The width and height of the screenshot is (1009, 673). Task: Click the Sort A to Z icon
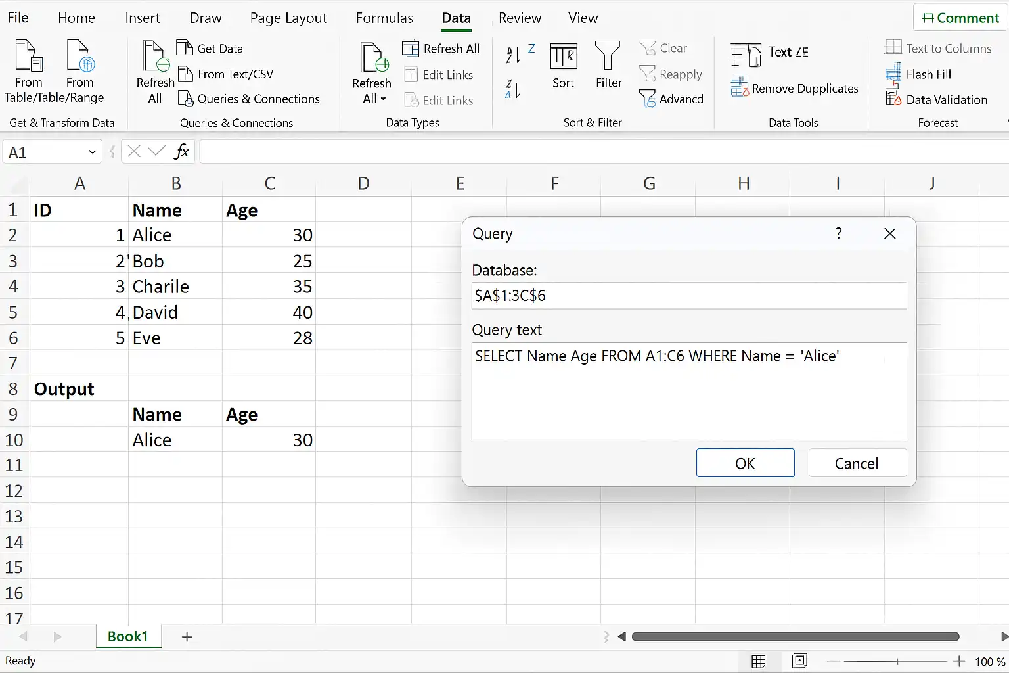click(x=520, y=54)
